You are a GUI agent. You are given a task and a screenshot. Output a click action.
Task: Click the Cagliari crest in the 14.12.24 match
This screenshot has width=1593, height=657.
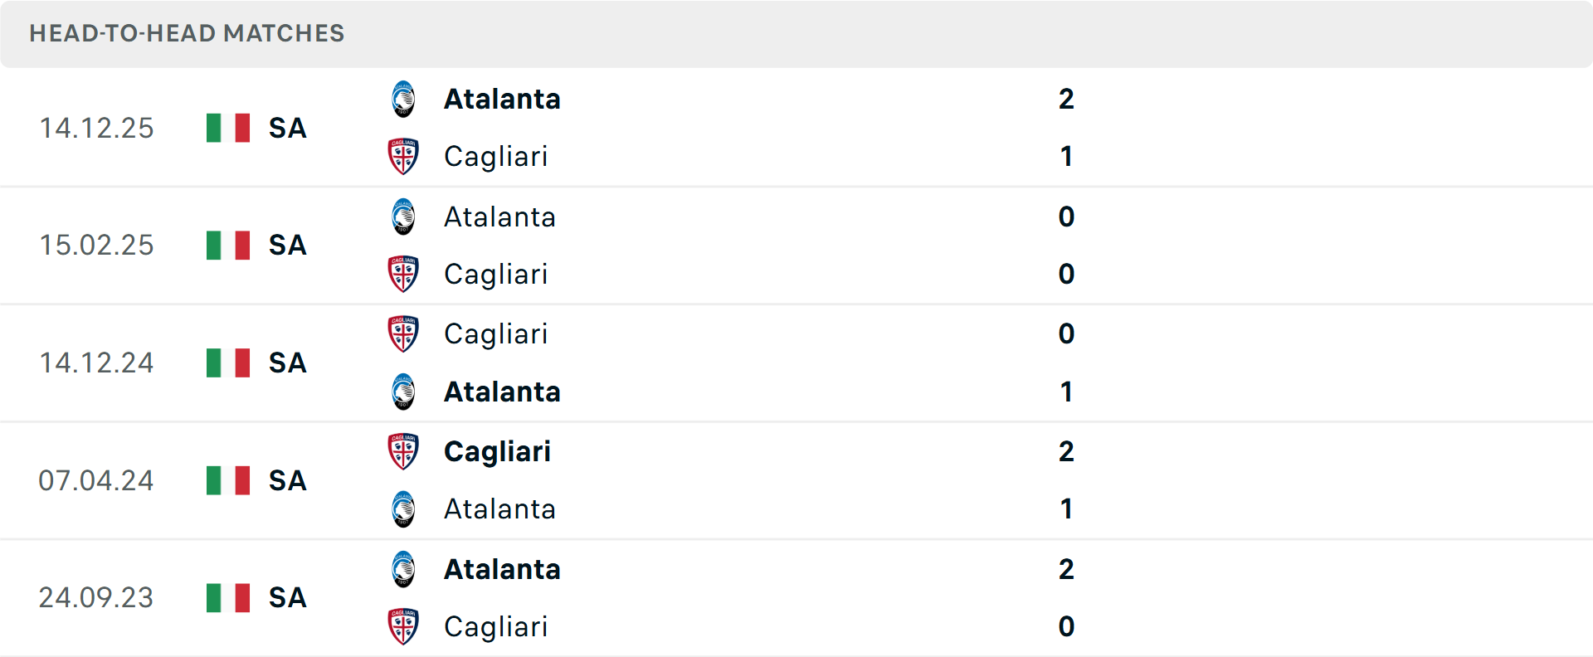pyautogui.click(x=404, y=334)
